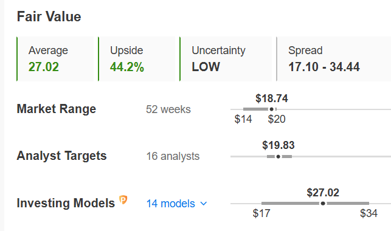
Task: Select the Spread 17.10 - 34.44 card
Action: 334,59
